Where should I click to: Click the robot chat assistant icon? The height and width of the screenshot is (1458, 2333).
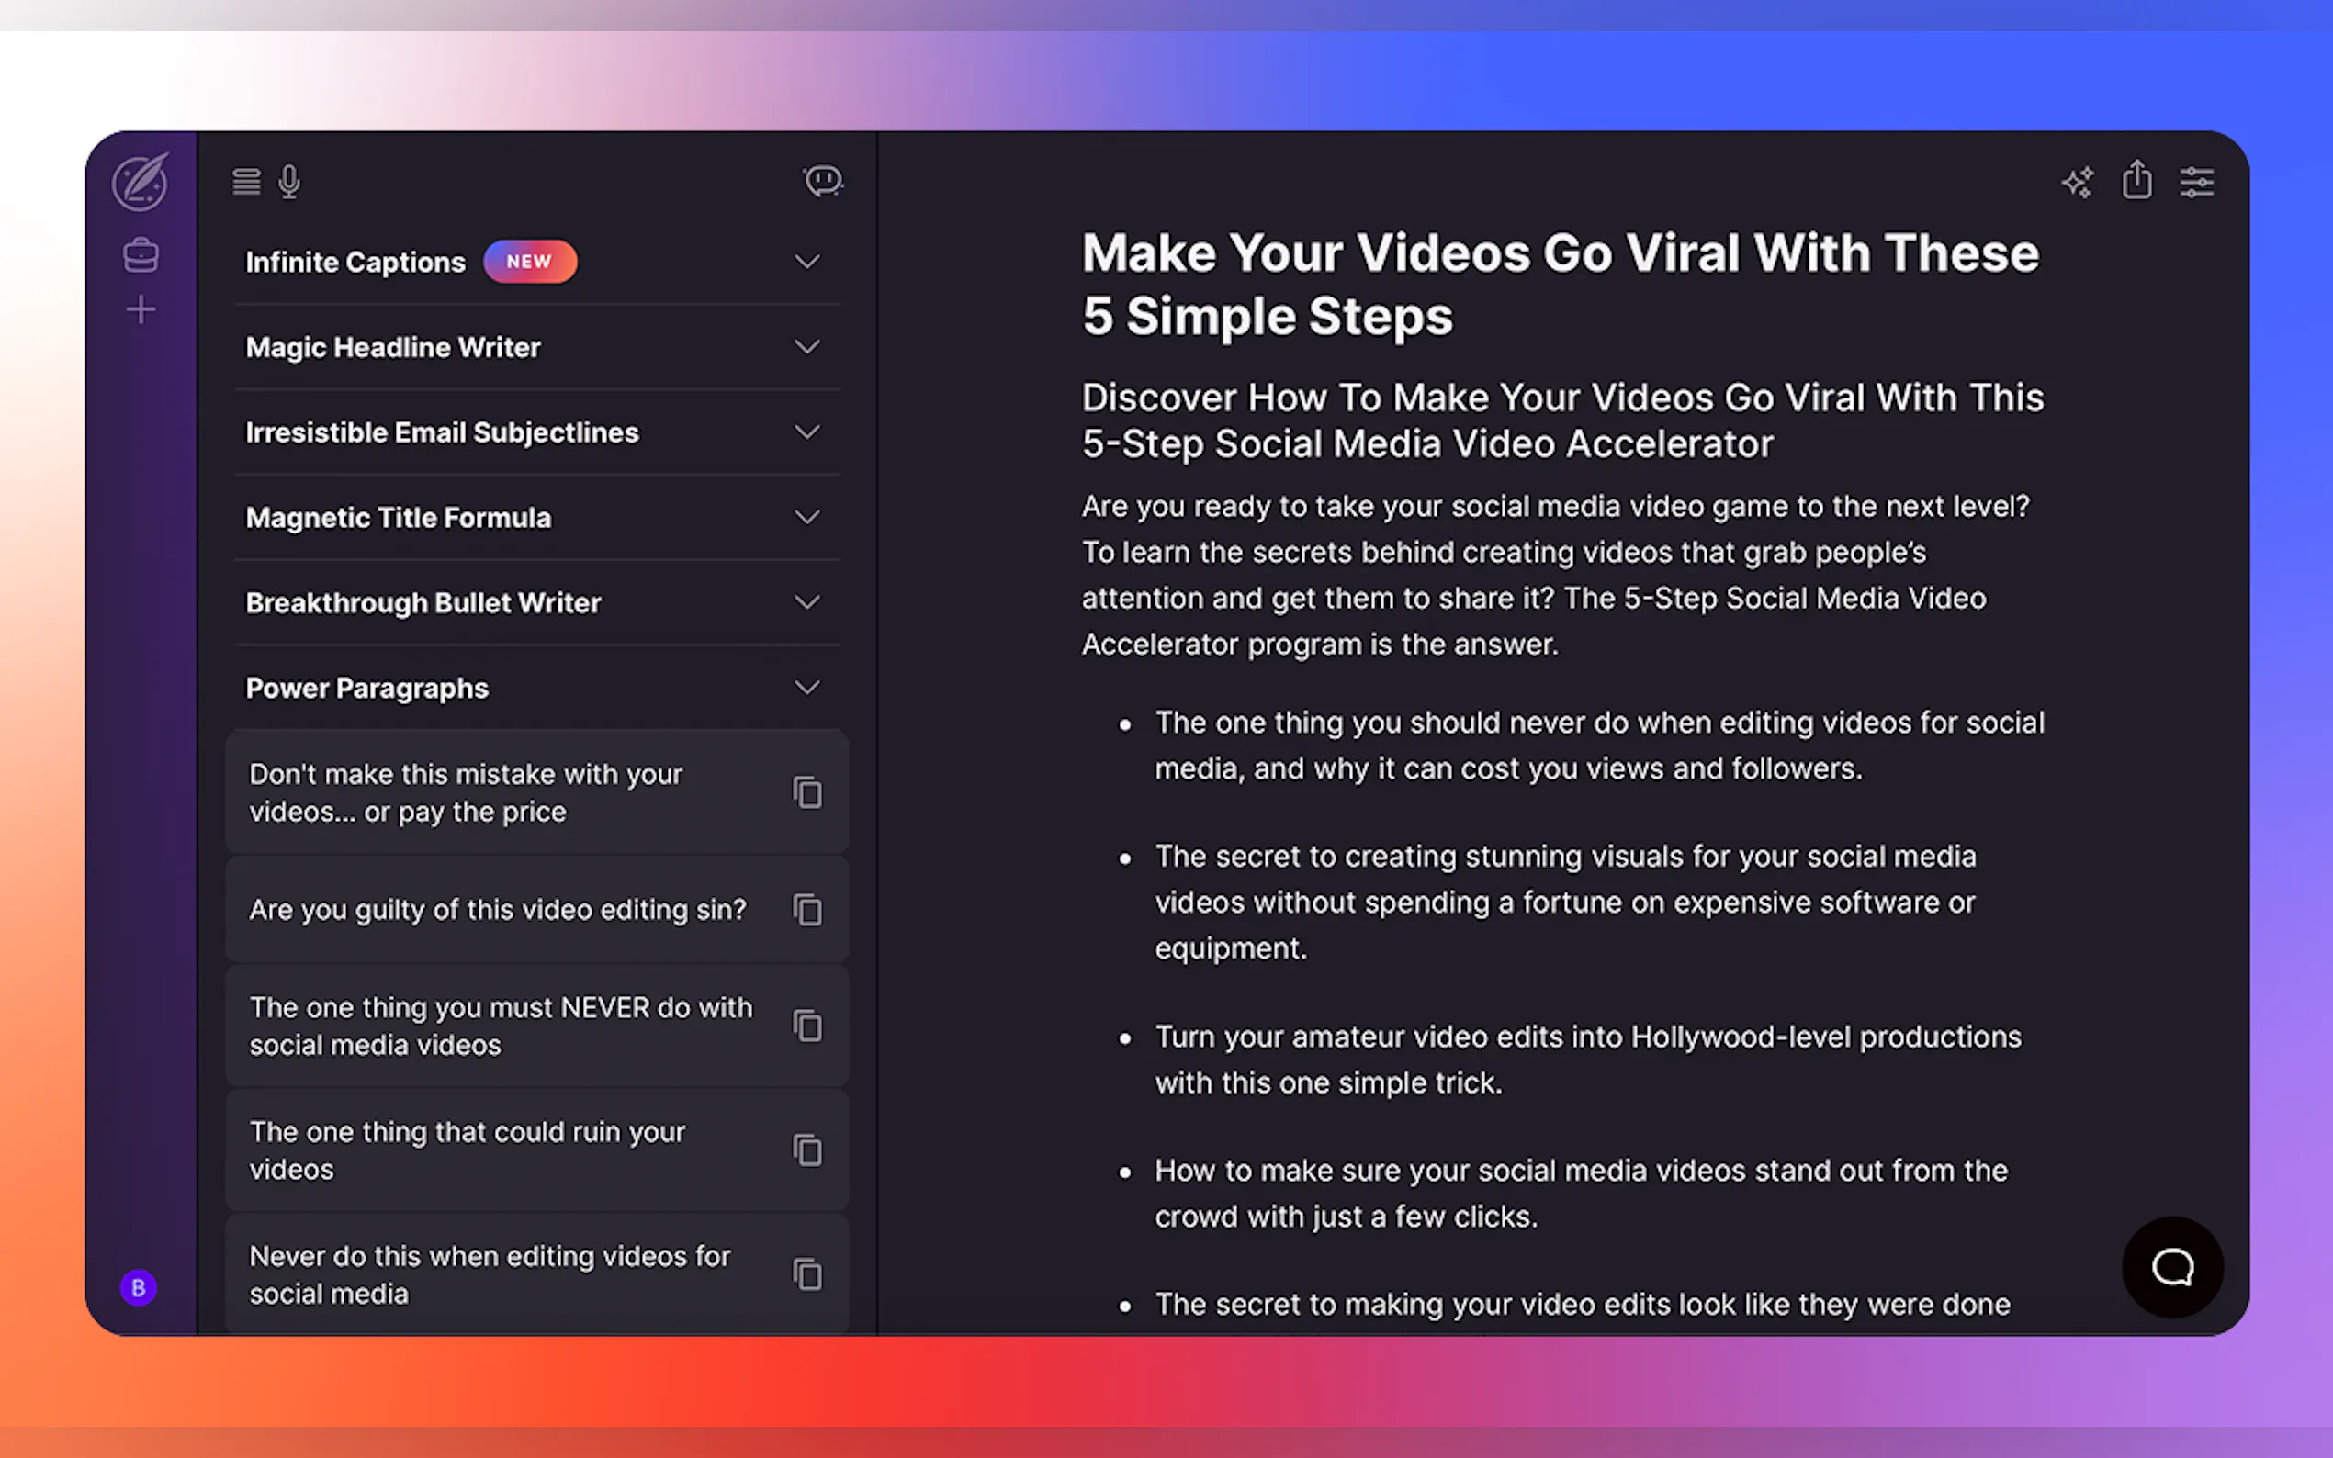click(823, 181)
